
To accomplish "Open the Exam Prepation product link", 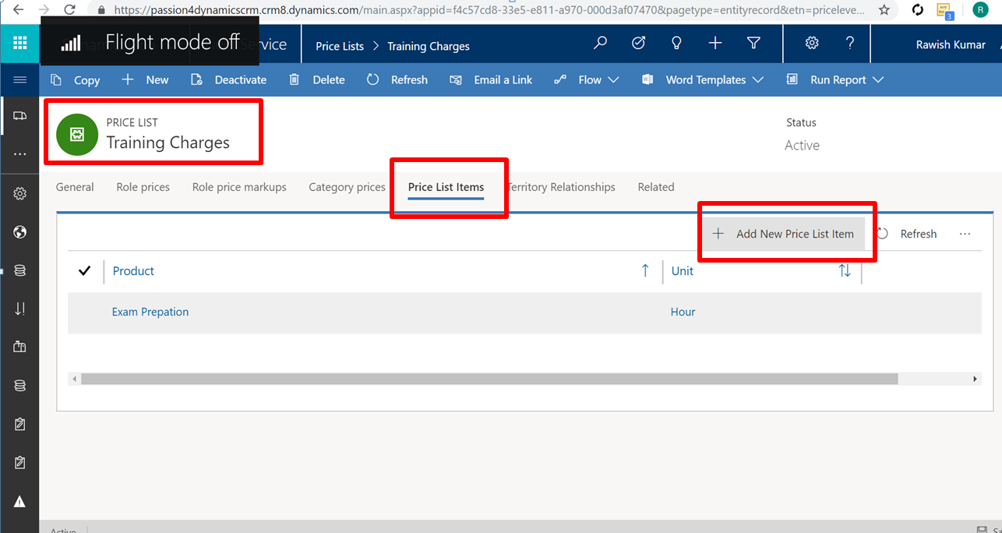I will point(150,312).
